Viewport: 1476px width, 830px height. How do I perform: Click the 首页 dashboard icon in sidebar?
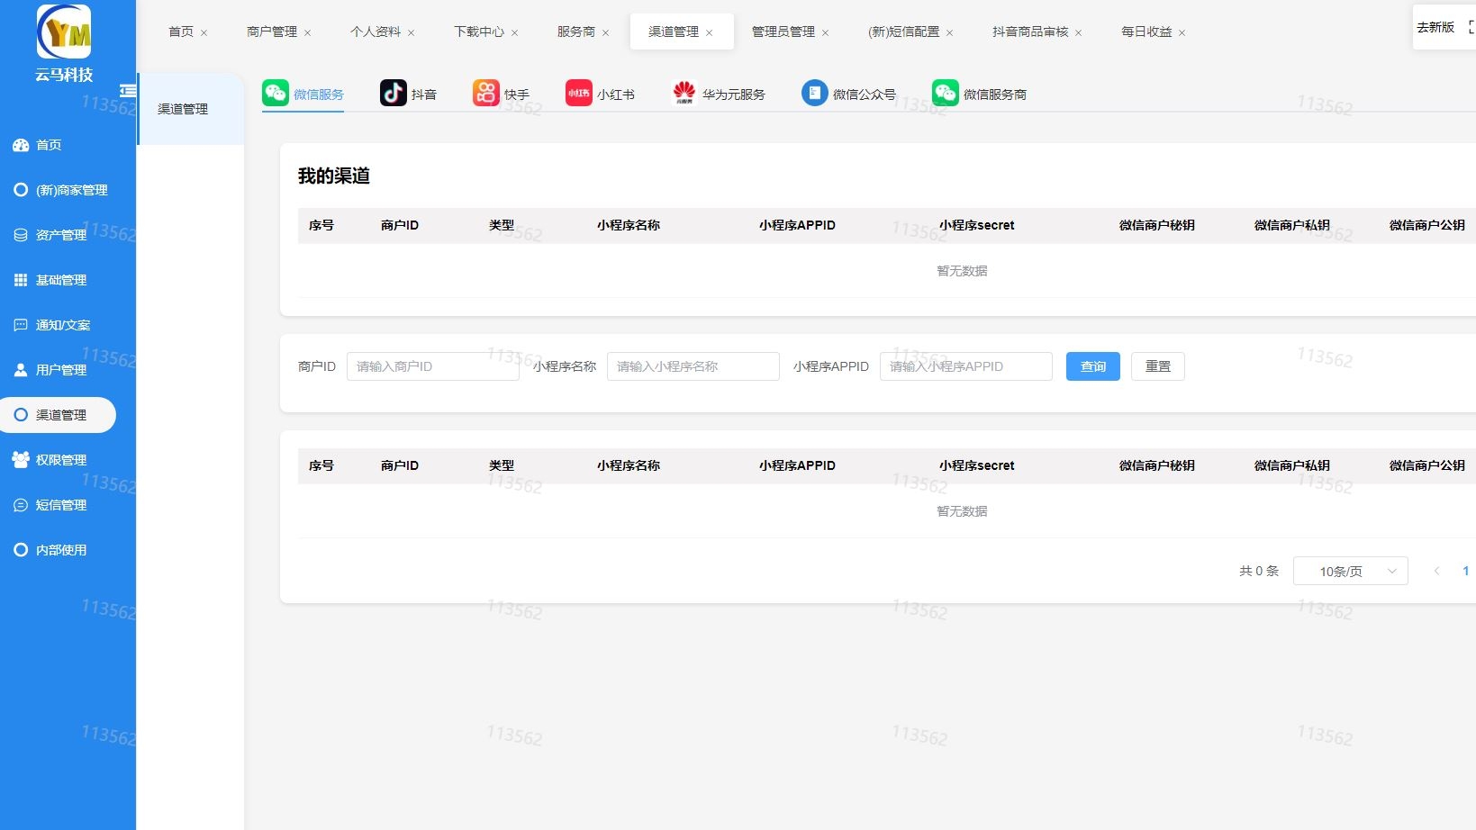point(21,145)
